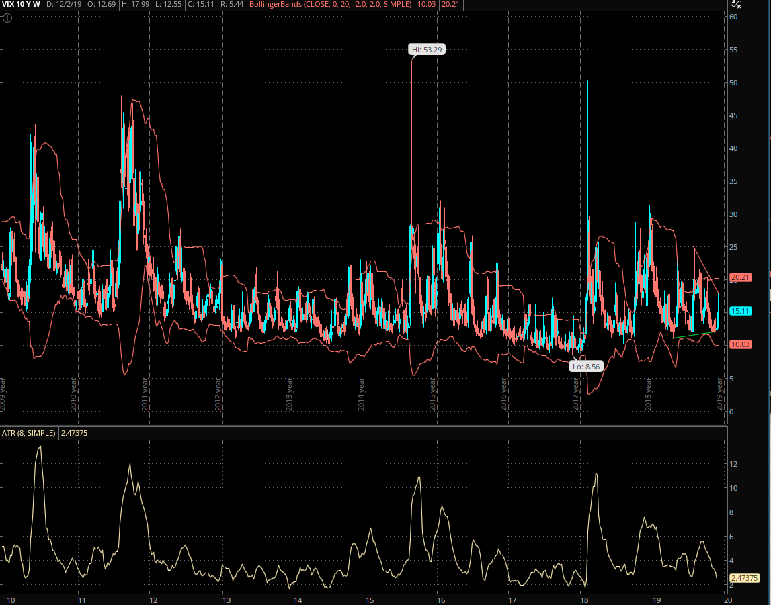Click the green trendline near 2019 lows
Screen dimensions: 771x605
tap(692, 334)
